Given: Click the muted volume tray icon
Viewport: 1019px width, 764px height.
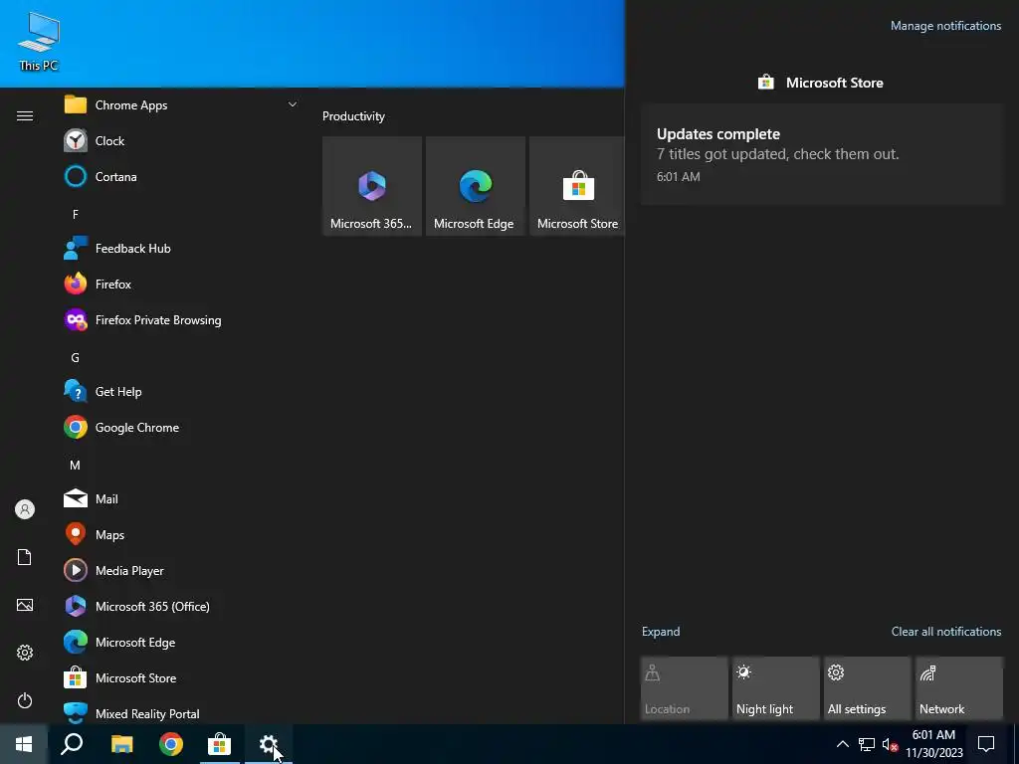Looking at the screenshot, I should 890,744.
